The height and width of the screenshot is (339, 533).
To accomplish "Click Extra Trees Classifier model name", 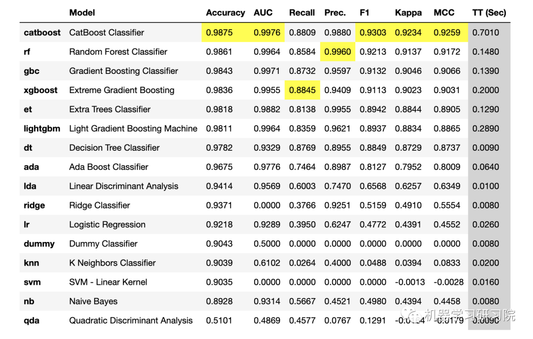I will click(110, 109).
